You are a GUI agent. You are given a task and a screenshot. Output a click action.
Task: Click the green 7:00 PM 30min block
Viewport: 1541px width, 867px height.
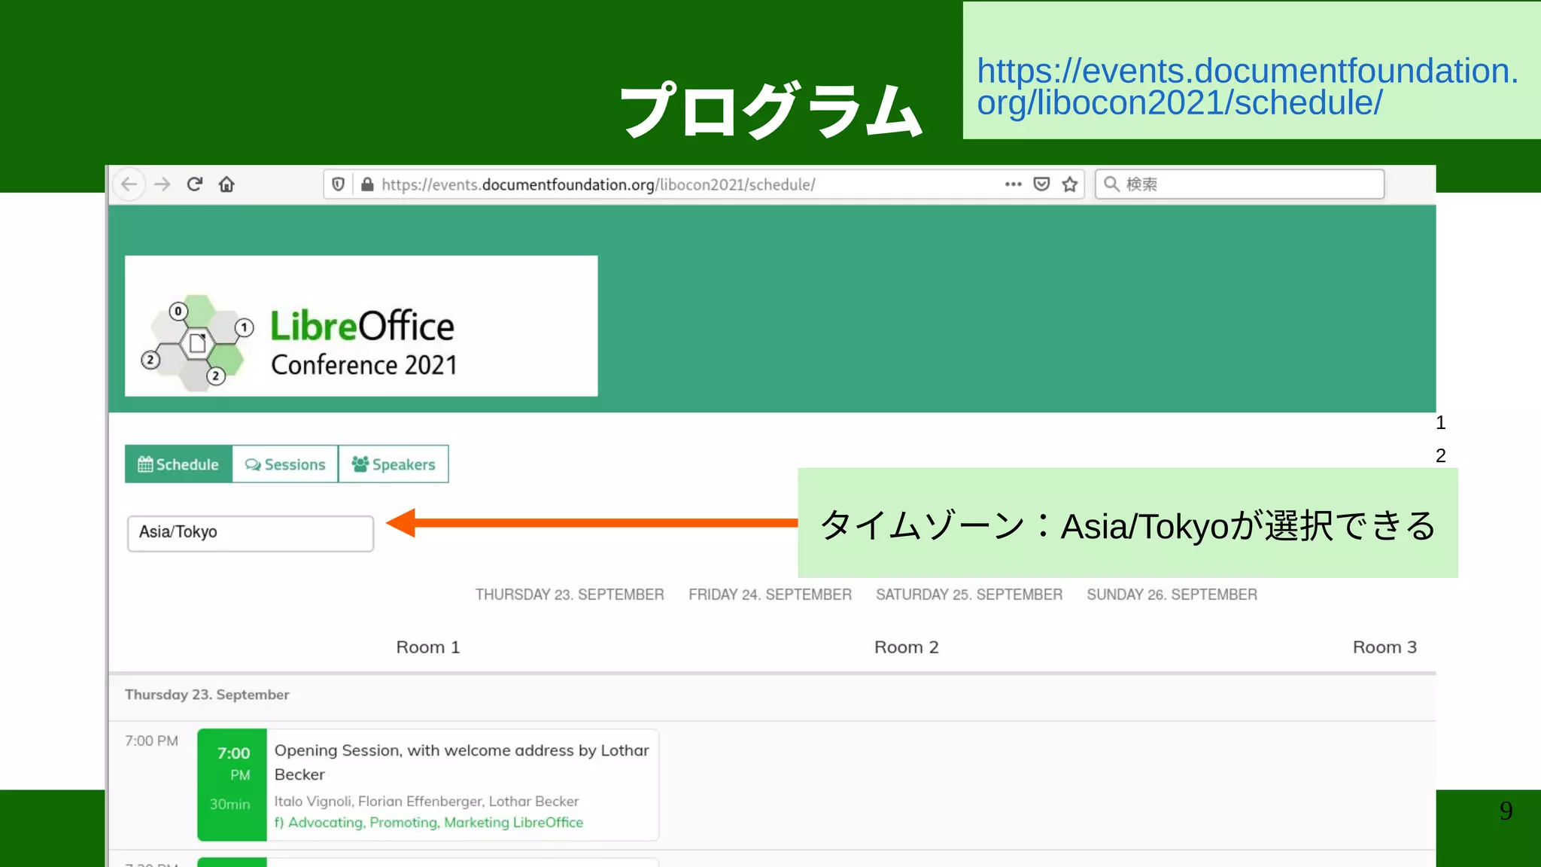pos(232,785)
